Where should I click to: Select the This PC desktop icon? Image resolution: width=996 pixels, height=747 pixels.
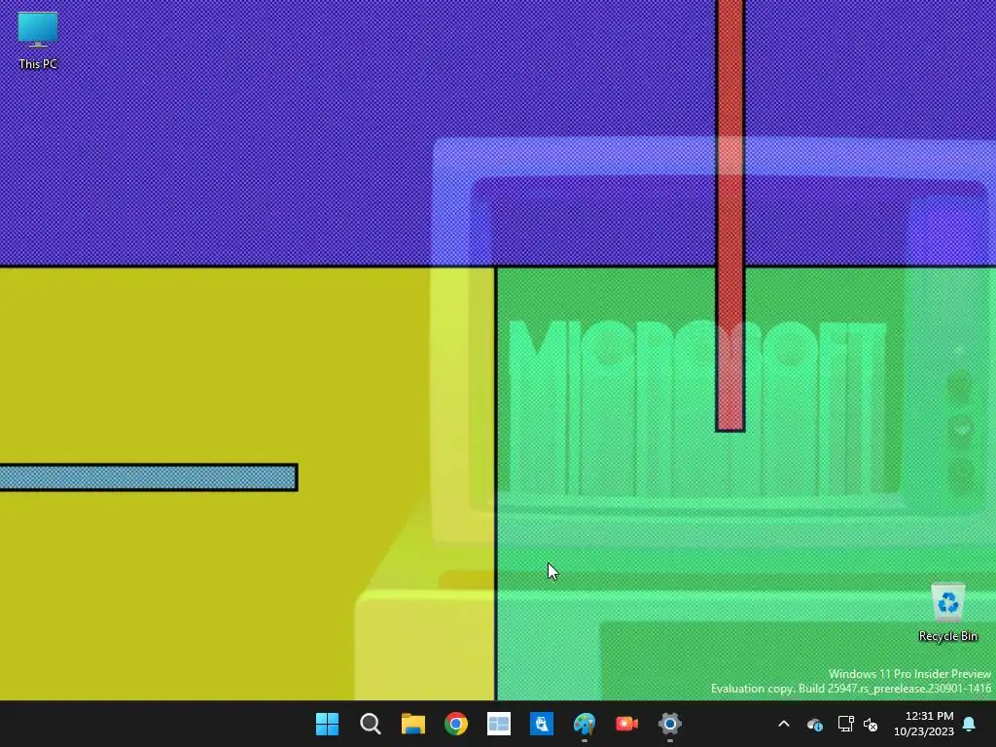38,41
